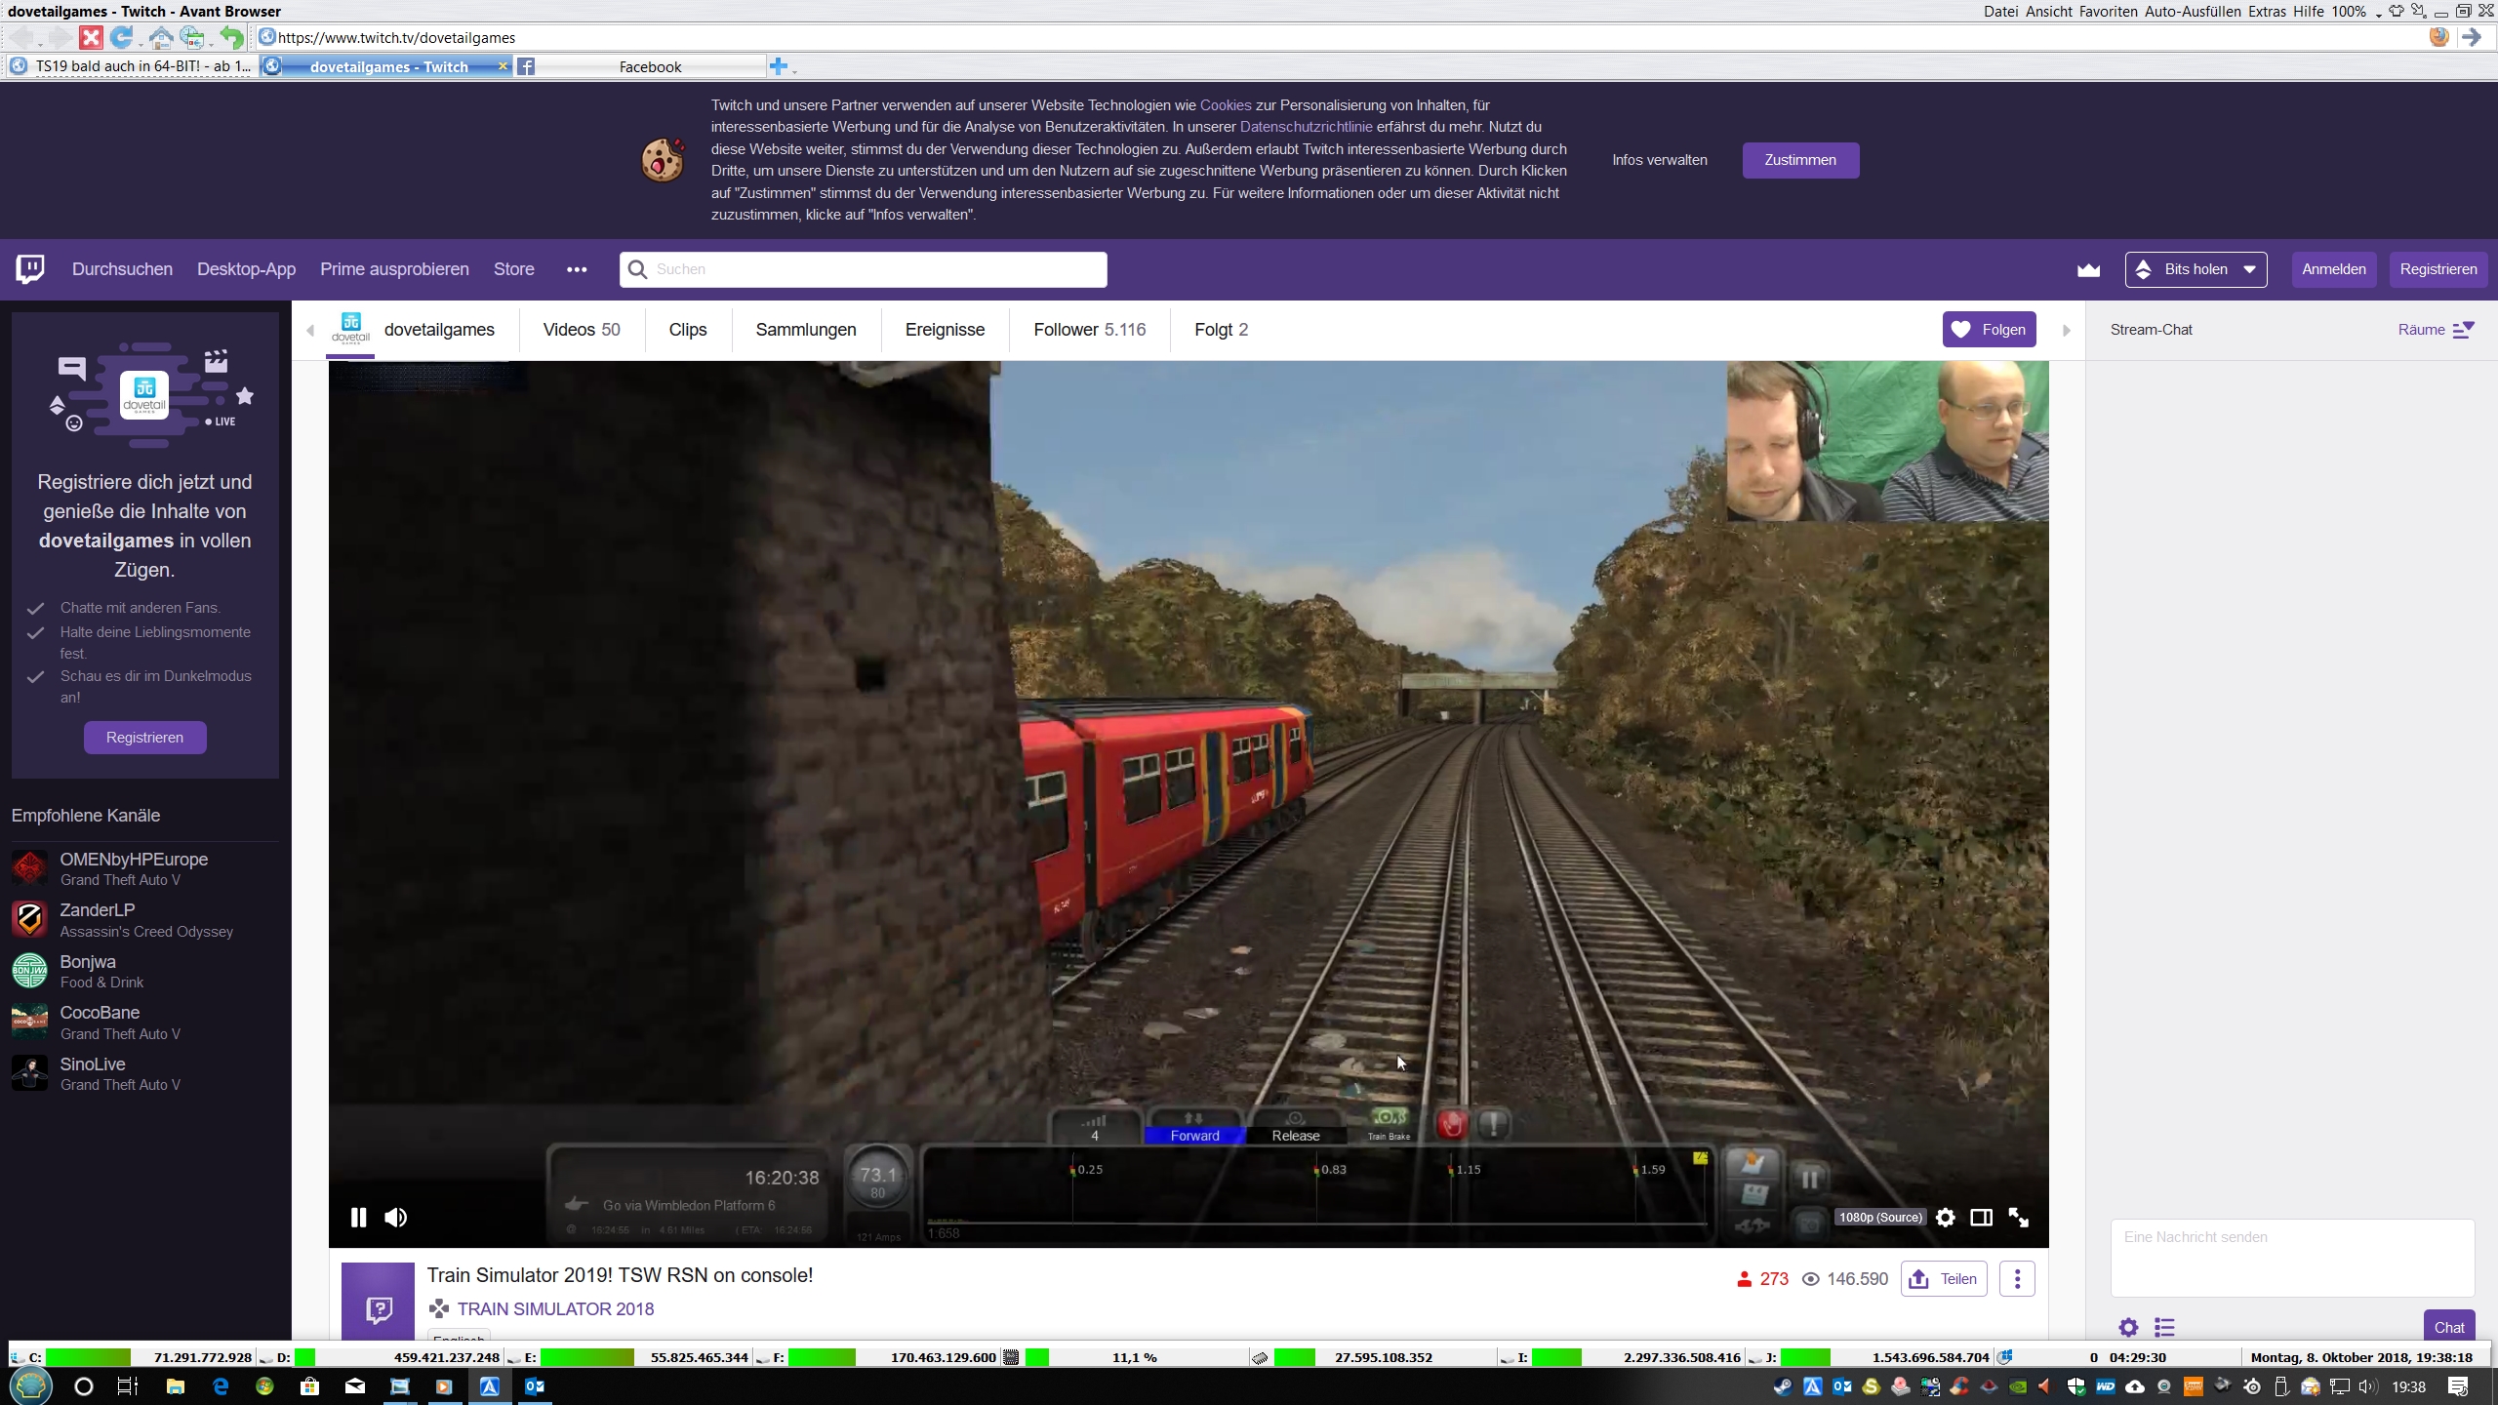
Task: Switch to the Videos 50 tab
Action: (582, 330)
